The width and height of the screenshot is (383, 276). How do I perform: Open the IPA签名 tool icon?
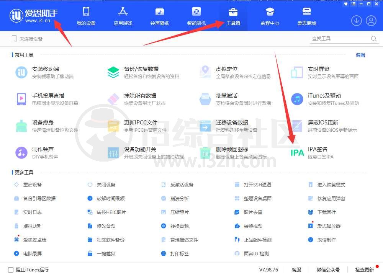(x=297, y=153)
